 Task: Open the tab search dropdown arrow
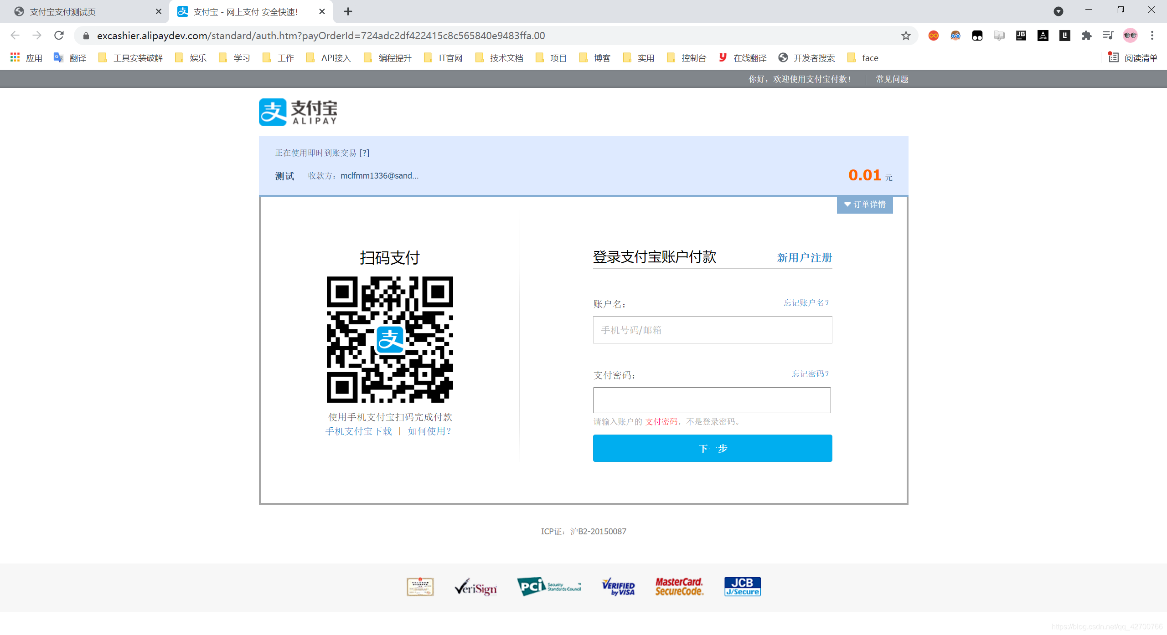[1058, 11]
